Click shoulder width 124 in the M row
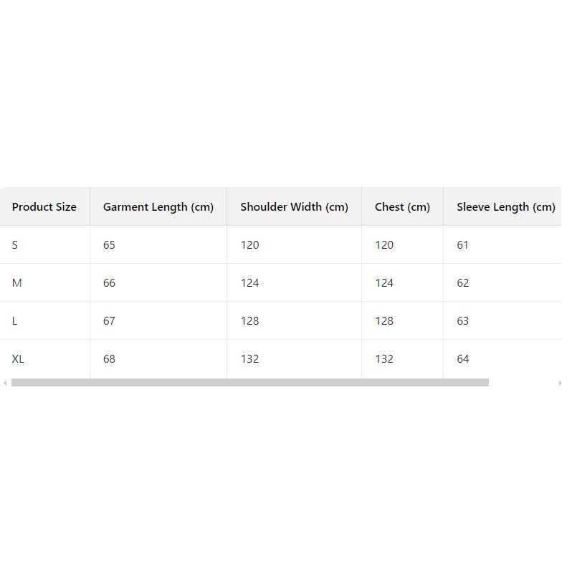Screen dimensions: 572x572 (249, 283)
